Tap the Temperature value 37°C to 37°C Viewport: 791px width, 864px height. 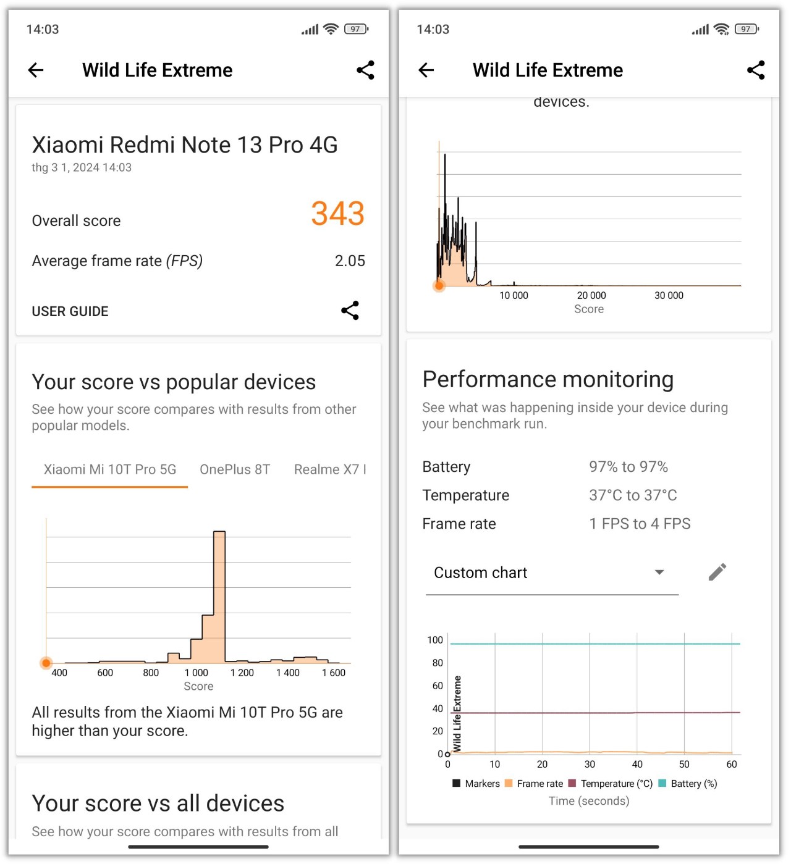(633, 495)
